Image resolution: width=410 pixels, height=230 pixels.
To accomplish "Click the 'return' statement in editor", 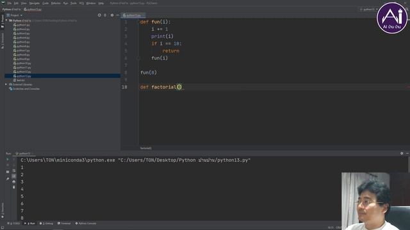I will pos(171,51).
